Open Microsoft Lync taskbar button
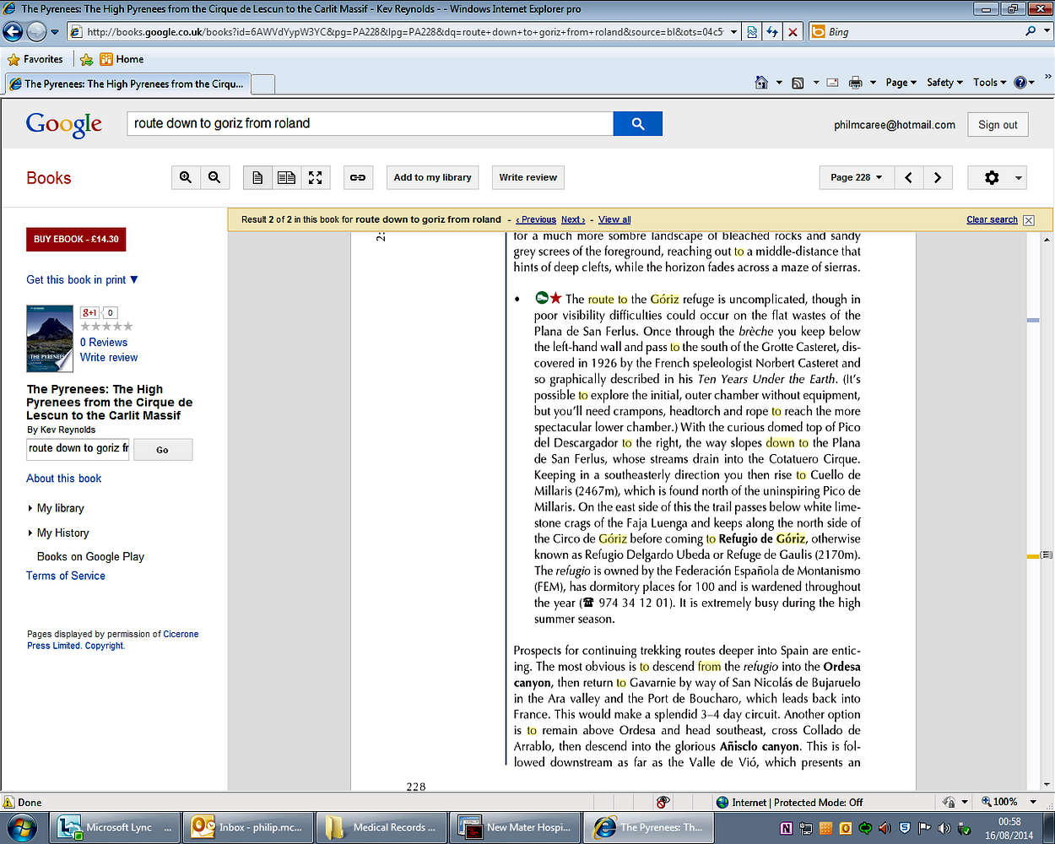The image size is (1055, 844). 116,827
